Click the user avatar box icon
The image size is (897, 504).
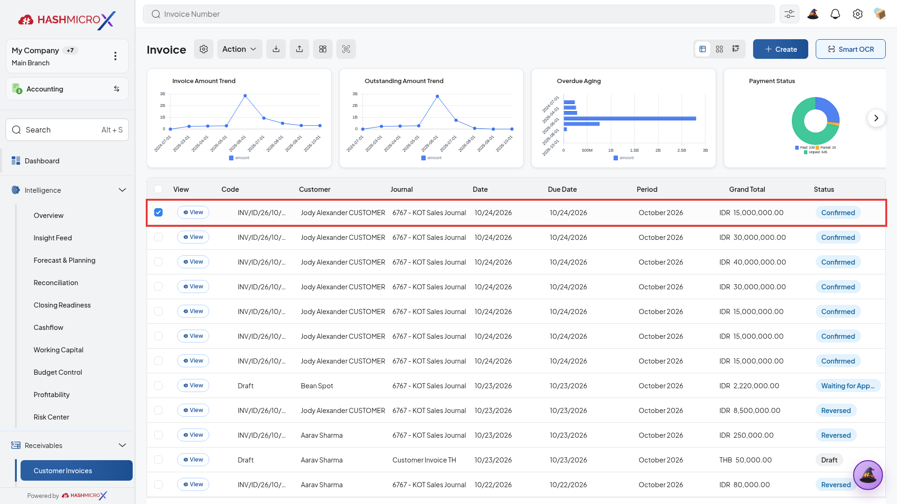click(880, 14)
